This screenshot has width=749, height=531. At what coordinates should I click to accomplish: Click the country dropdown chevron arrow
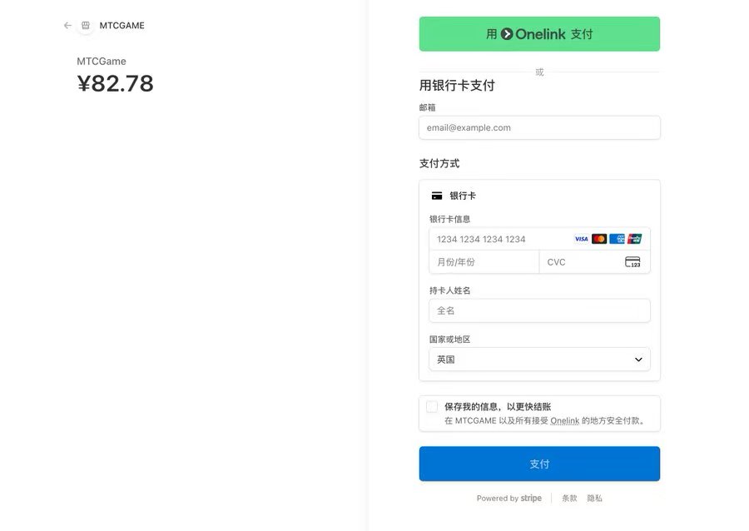point(638,360)
